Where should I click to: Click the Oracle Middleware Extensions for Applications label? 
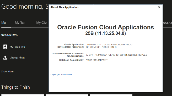[68, 55]
